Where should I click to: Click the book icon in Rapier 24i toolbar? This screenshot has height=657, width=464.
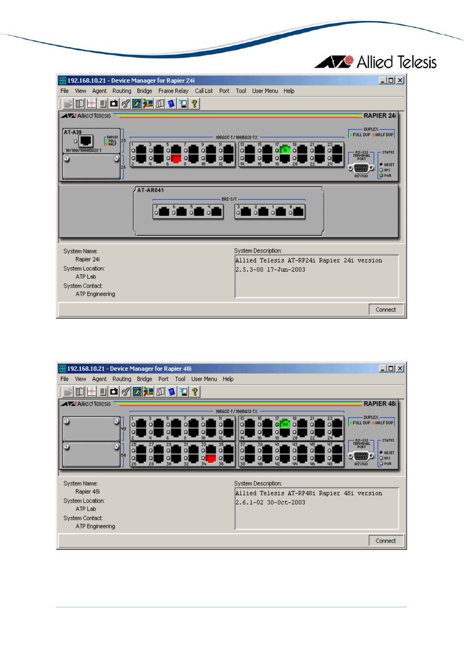[x=80, y=104]
